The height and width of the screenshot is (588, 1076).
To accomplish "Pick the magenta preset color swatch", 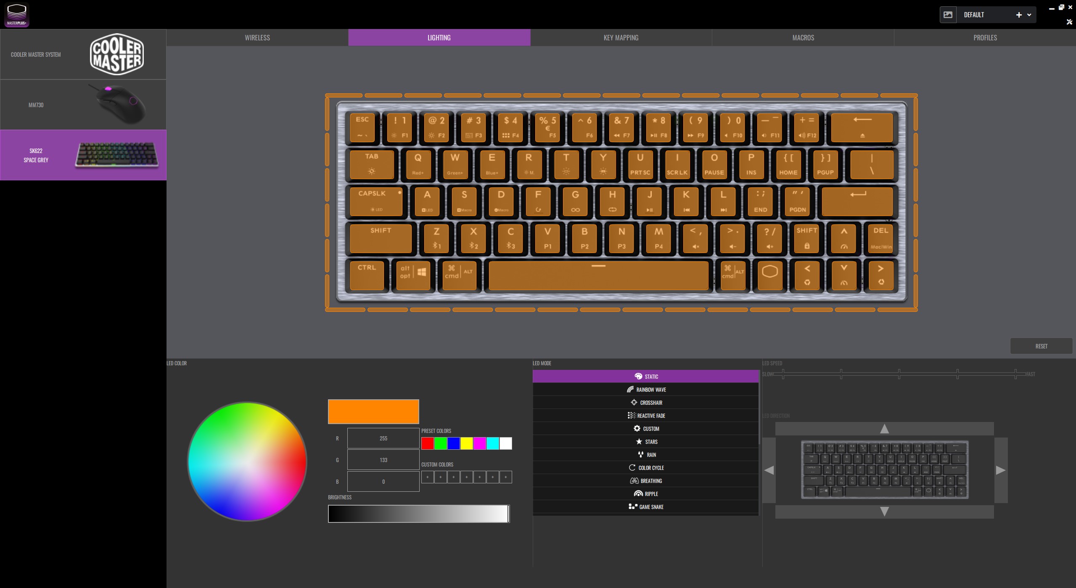I will pyautogui.click(x=479, y=443).
